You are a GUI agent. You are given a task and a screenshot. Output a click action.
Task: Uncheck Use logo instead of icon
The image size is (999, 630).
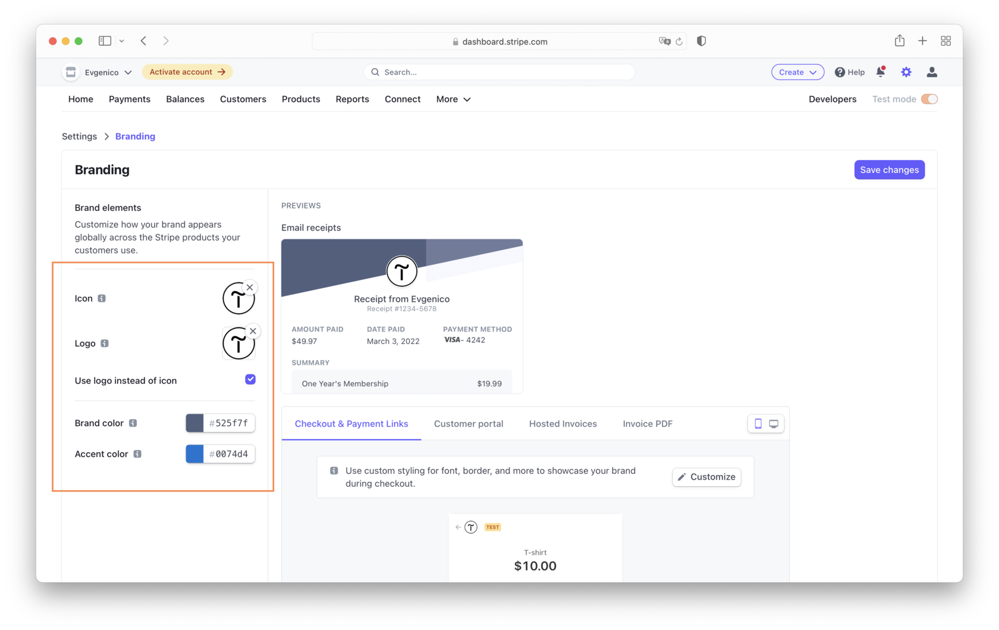[x=250, y=379]
